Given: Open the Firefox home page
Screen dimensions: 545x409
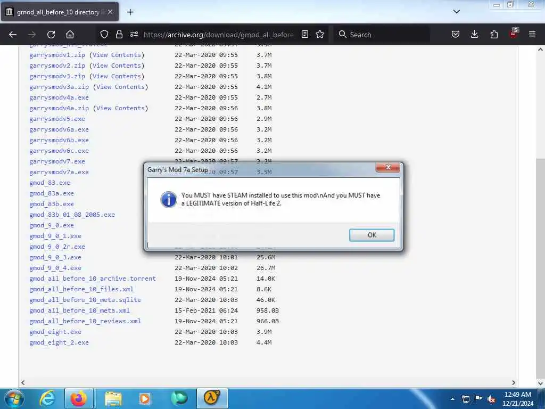Looking at the screenshot, I should click(x=70, y=35).
